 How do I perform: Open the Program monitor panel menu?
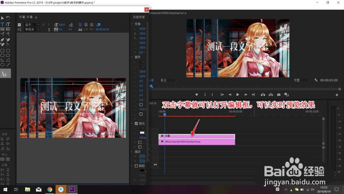coord(185,13)
